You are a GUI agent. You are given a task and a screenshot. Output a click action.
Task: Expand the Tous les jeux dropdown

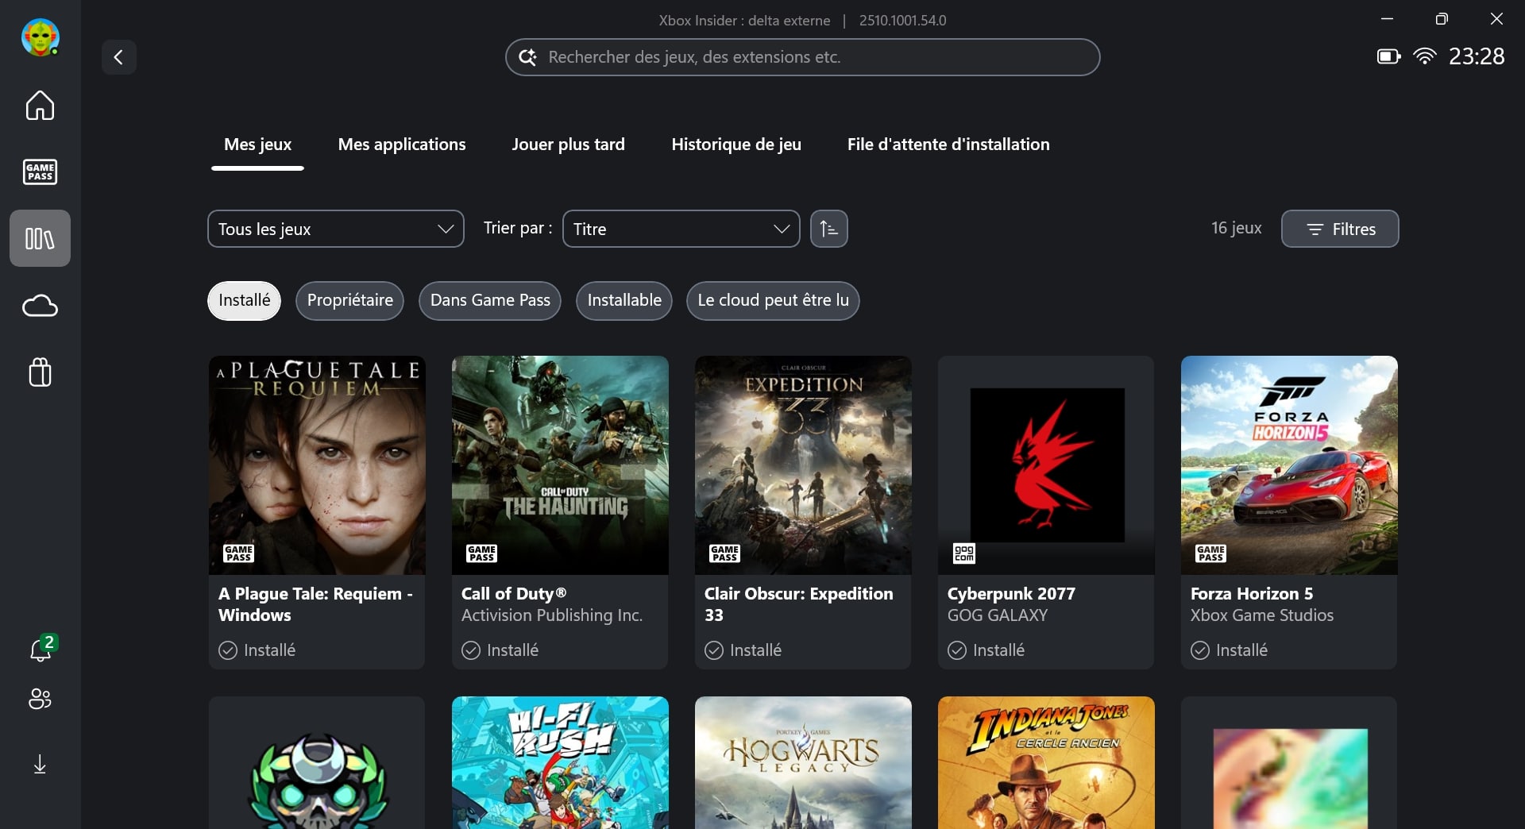tap(335, 229)
